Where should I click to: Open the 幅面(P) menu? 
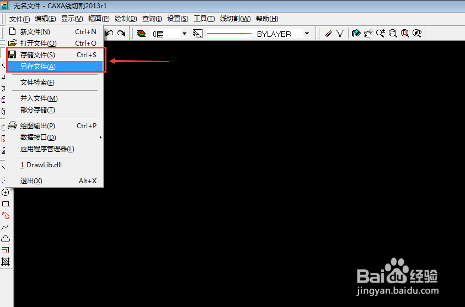99,19
